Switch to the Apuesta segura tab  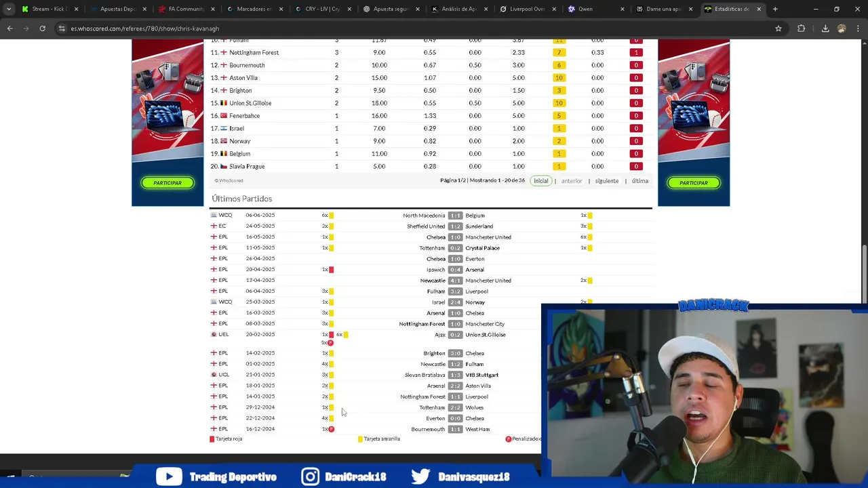pos(392,9)
